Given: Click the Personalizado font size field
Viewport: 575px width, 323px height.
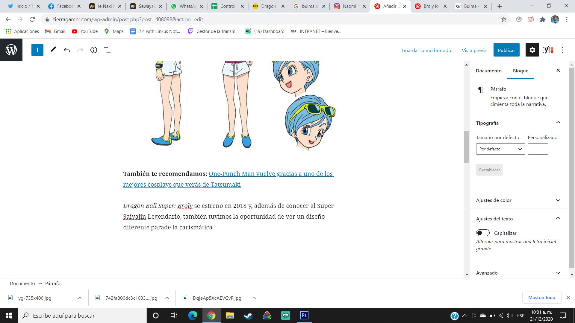Looking at the screenshot, I should coord(538,149).
